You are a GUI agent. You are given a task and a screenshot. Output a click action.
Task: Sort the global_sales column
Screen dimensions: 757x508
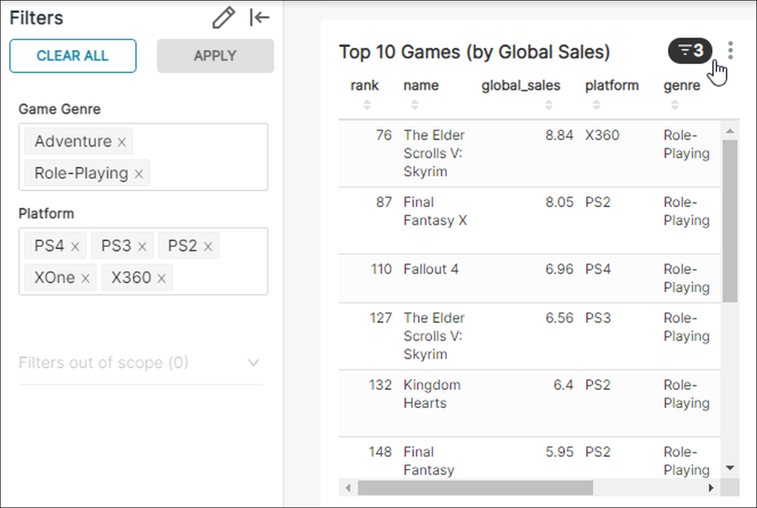549,103
